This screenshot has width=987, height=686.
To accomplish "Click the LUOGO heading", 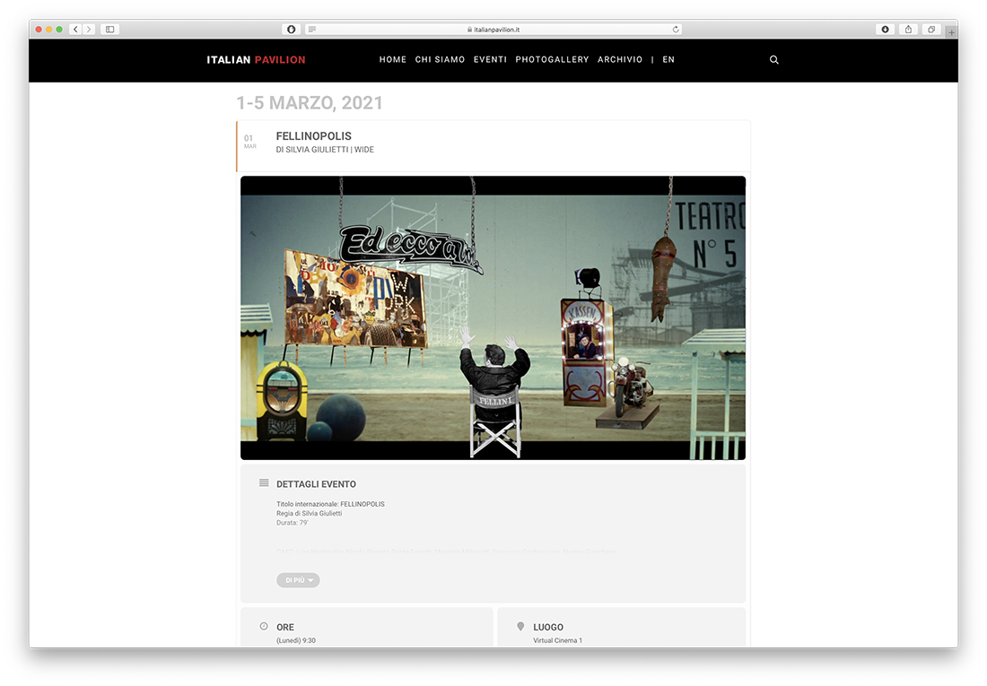I will [x=548, y=627].
